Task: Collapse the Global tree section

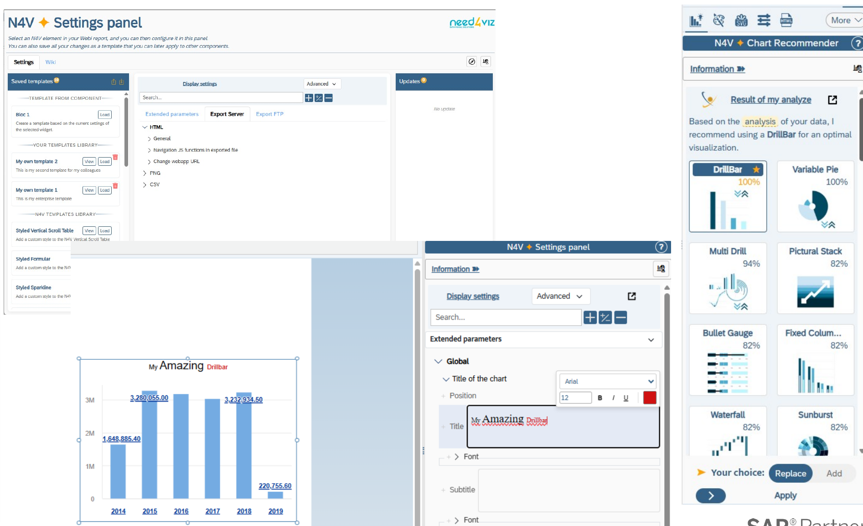Action: [439, 361]
